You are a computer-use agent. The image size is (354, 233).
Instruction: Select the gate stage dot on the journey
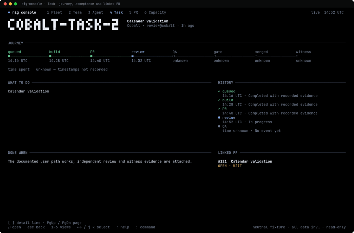[x=215, y=56]
